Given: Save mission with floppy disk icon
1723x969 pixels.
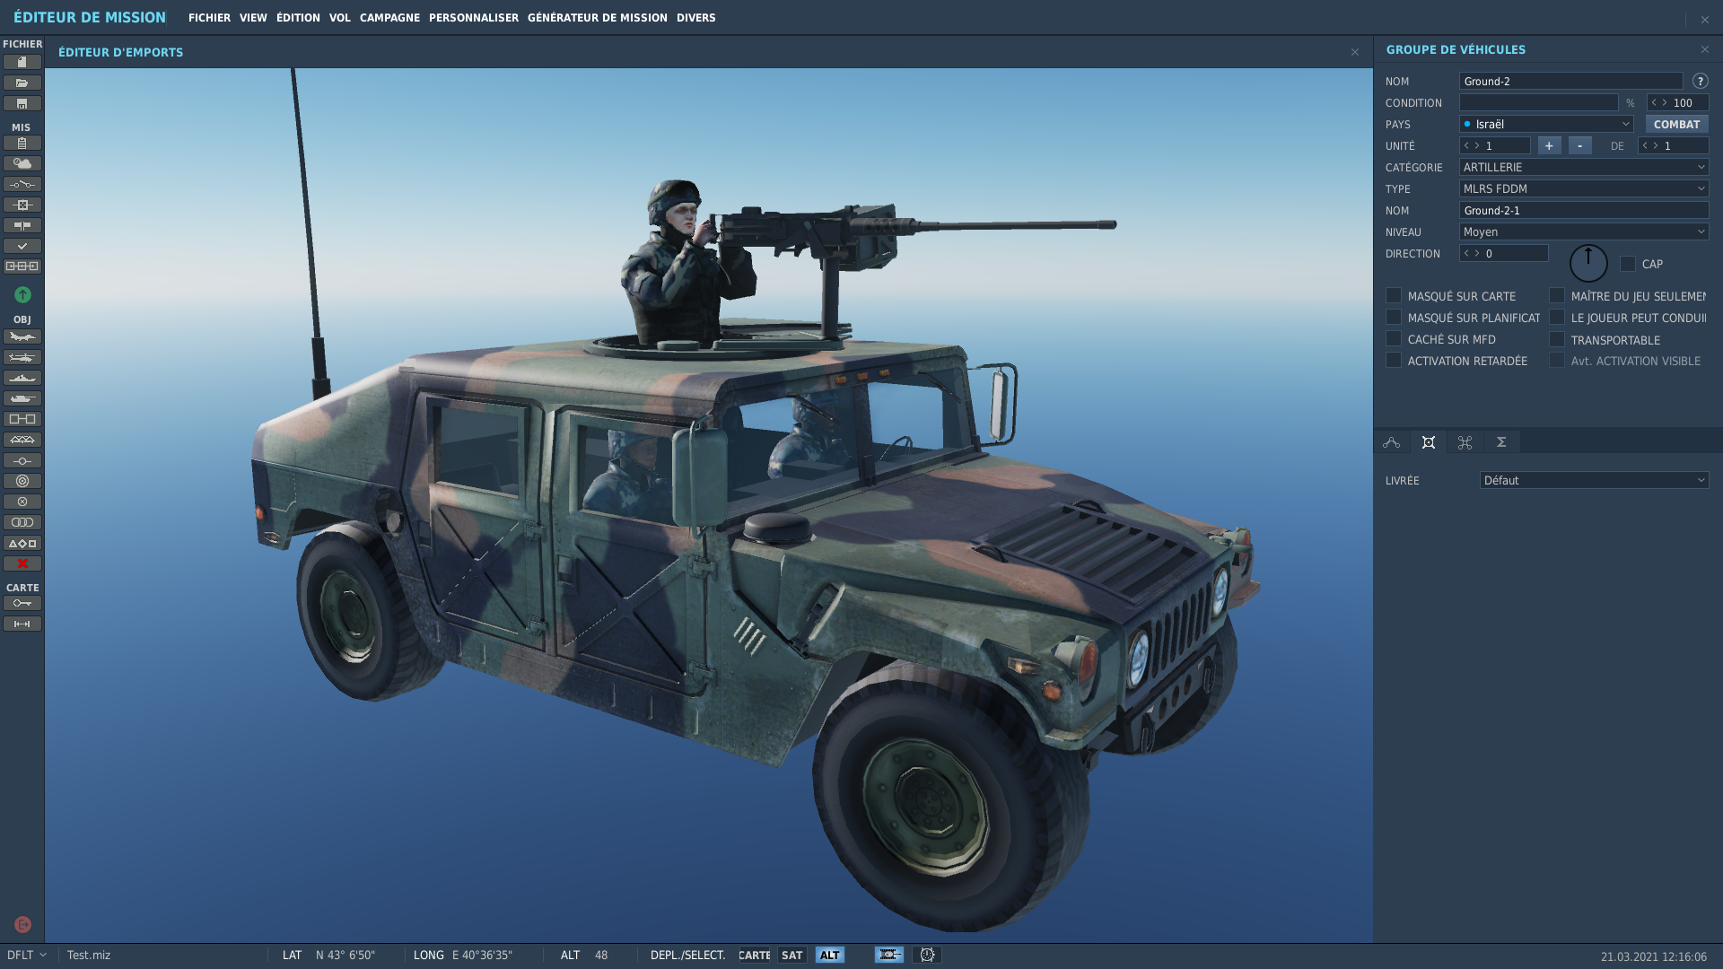Looking at the screenshot, I should [22, 103].
